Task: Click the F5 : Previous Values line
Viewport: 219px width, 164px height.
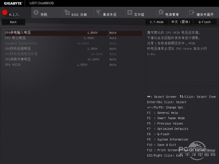Action: tap(165, 124)
